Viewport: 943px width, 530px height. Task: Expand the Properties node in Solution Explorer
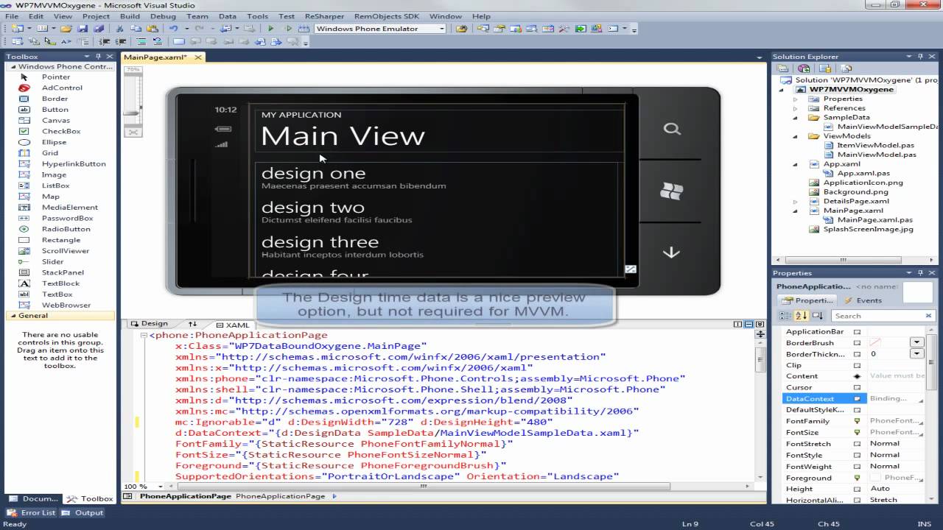[x=795, y=99]
